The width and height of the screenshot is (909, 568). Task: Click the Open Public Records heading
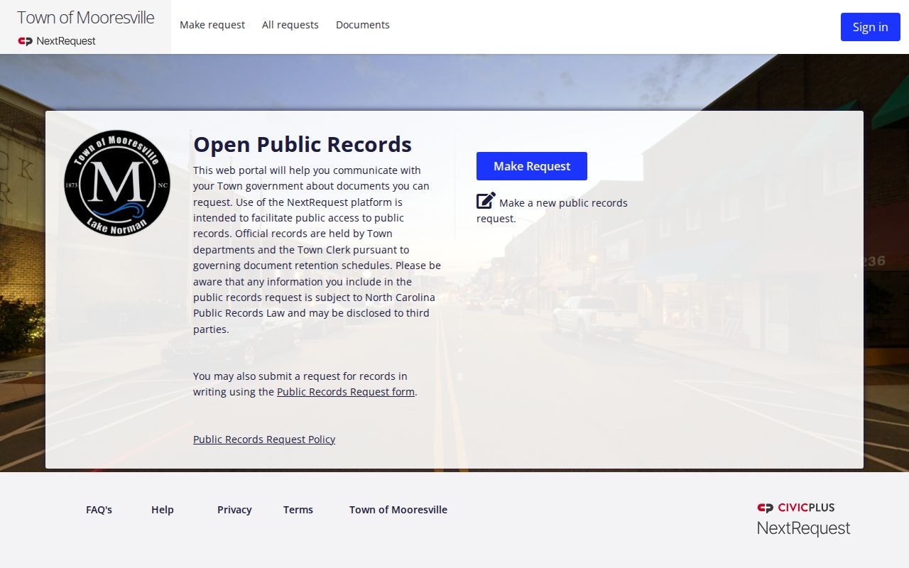point(303,144)
